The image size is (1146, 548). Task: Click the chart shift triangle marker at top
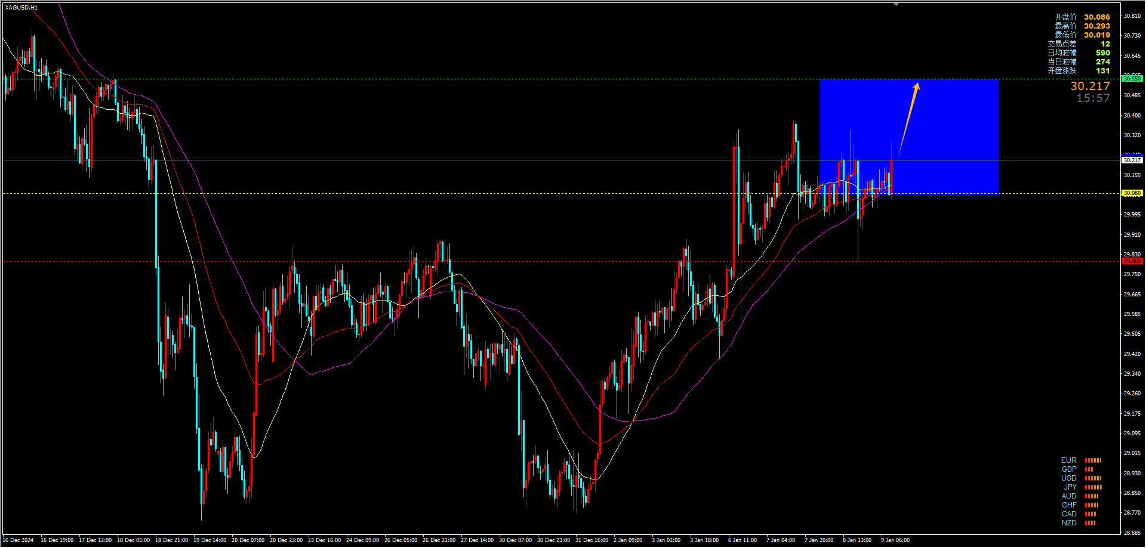click(896, 4)
